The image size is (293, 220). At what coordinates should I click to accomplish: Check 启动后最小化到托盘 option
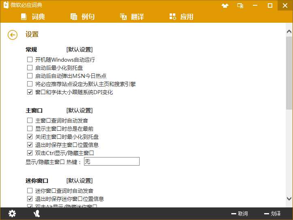[x=30, y=67]
